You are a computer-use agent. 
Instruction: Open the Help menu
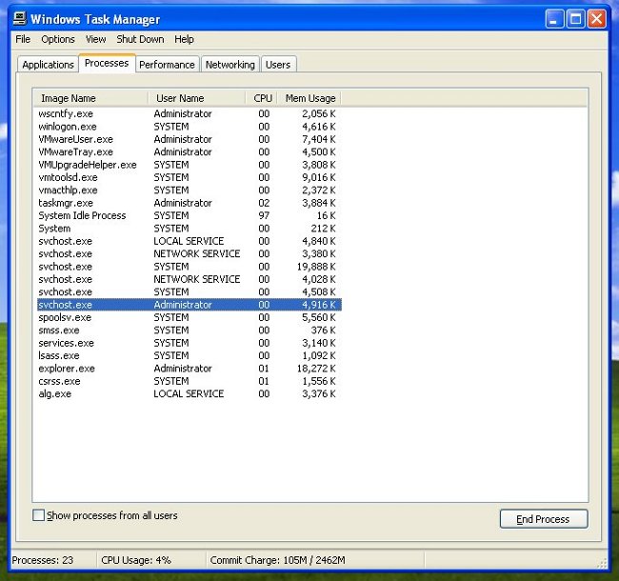(184, 39)
